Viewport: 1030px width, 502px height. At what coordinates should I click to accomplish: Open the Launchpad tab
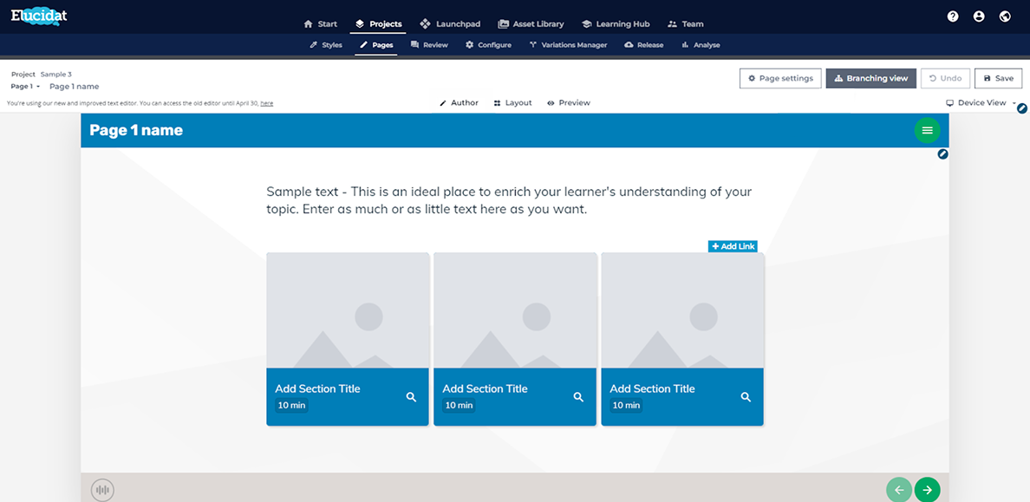tap(450, 23)
